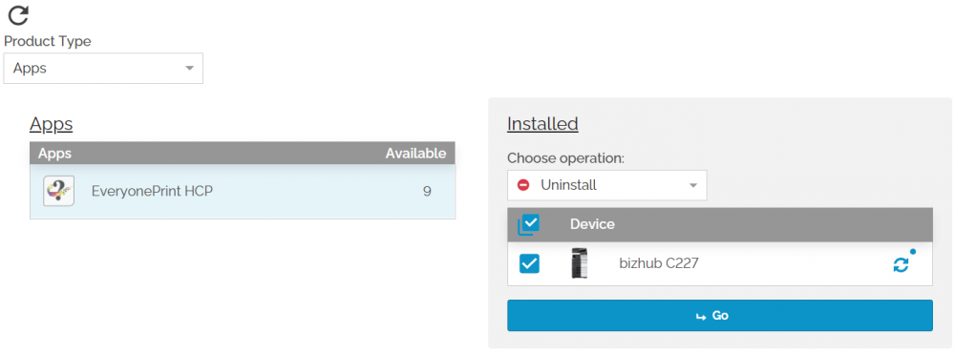Click the bizhub C227 printer image
This screenshot has width=955, height=354.
tap(580, 263)
